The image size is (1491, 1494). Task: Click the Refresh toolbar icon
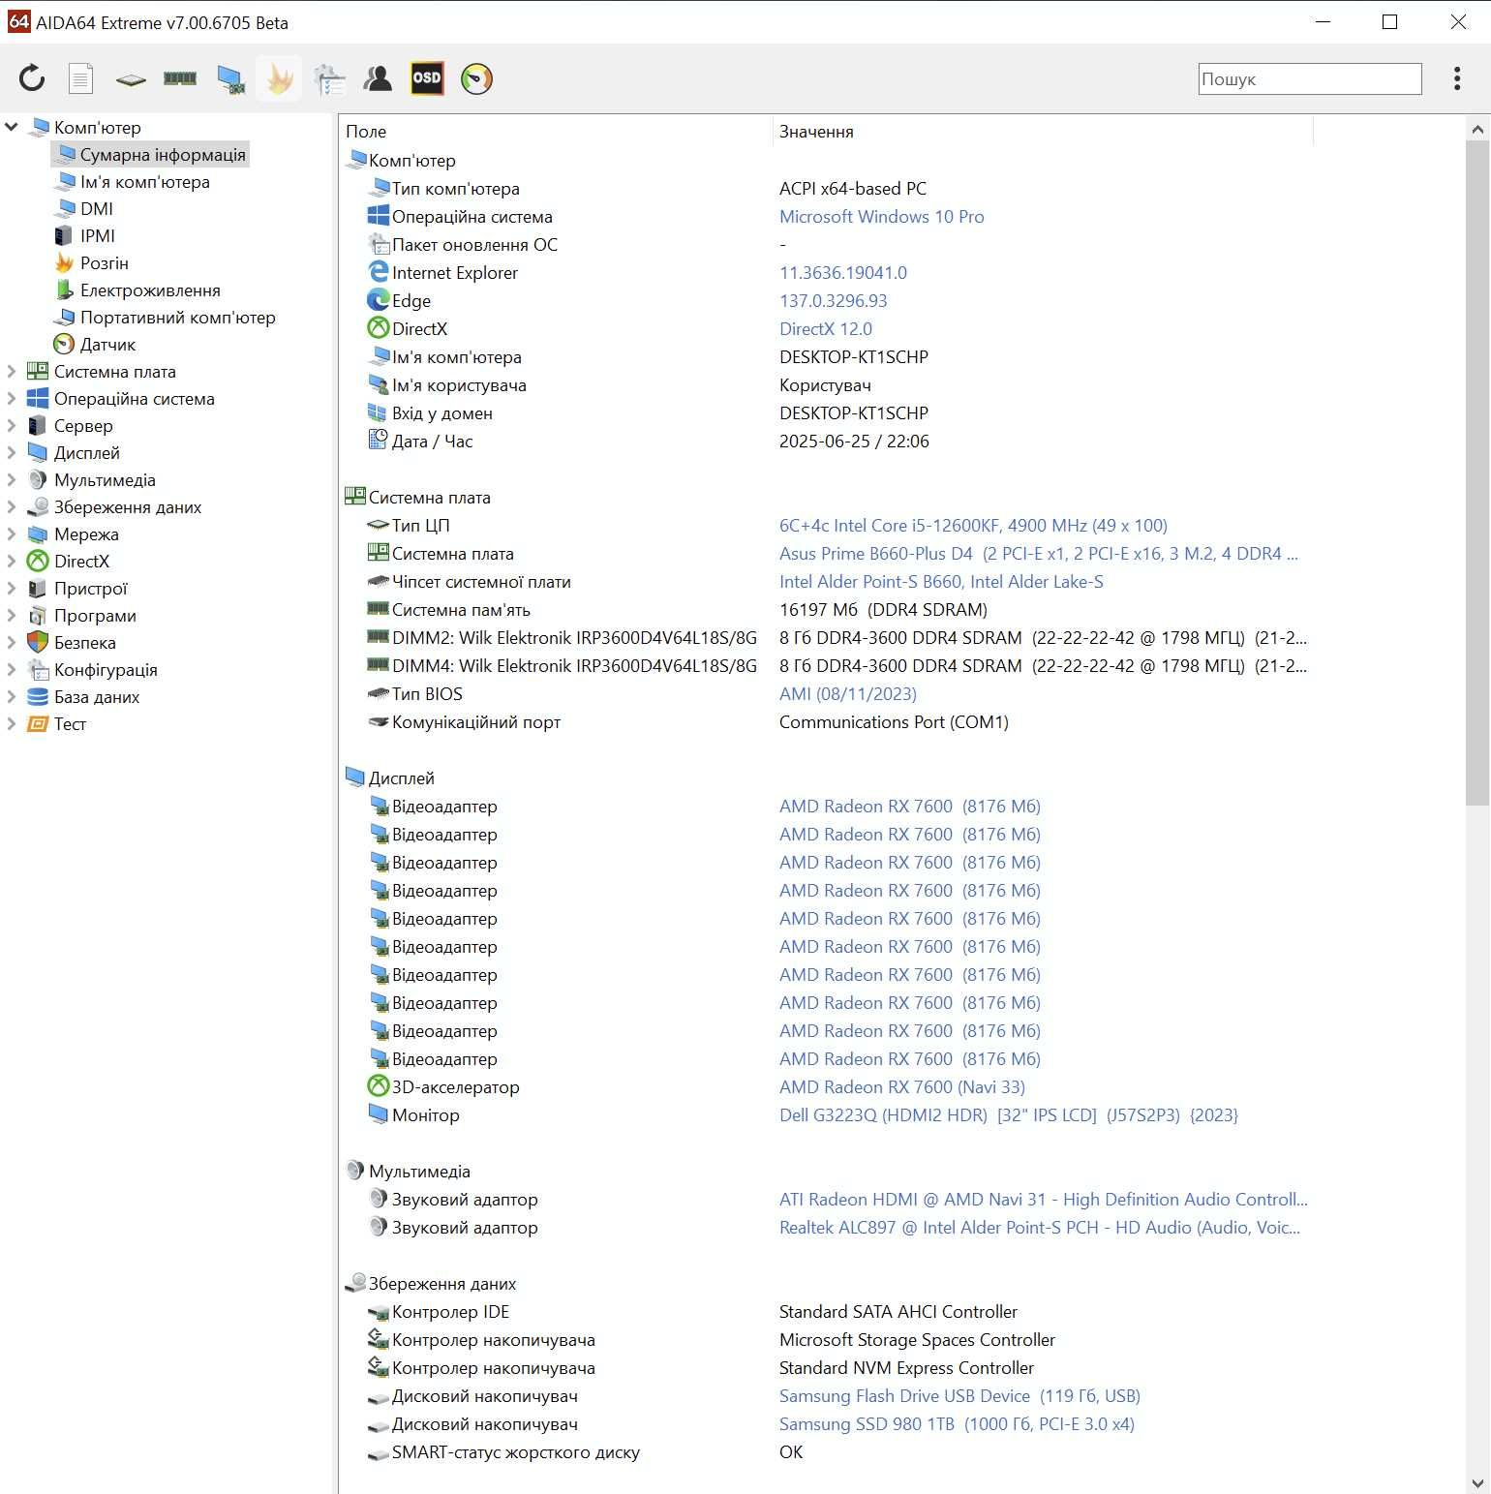click(x=32, y=78)
